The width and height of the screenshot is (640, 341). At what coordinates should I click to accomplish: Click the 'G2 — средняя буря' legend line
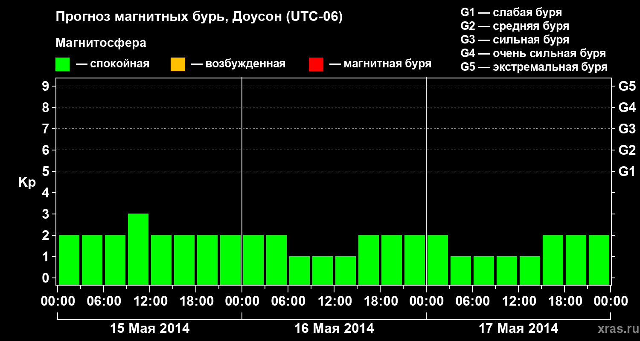515,26
